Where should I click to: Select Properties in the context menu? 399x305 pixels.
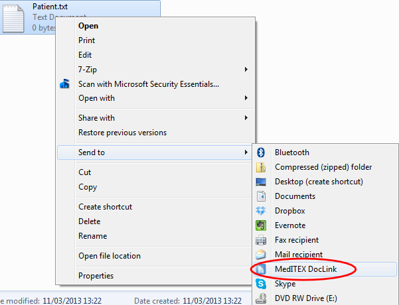pos(96,276)
